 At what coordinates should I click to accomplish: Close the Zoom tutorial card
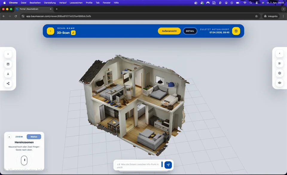pos(9,137)
